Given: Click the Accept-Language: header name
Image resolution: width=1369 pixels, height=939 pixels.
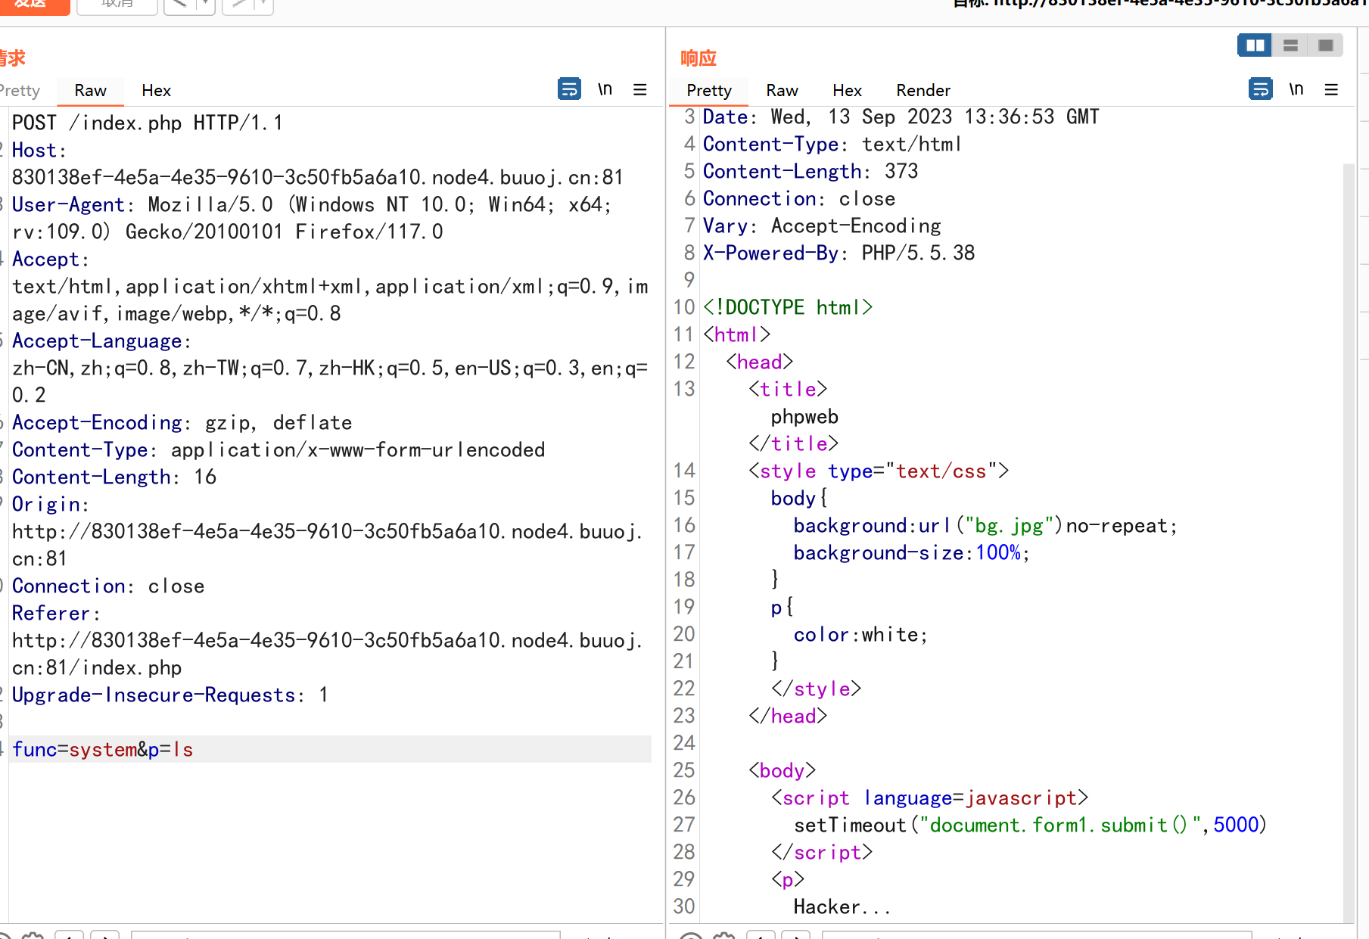Looking at the screenshot, I should [x=101, y=341].
